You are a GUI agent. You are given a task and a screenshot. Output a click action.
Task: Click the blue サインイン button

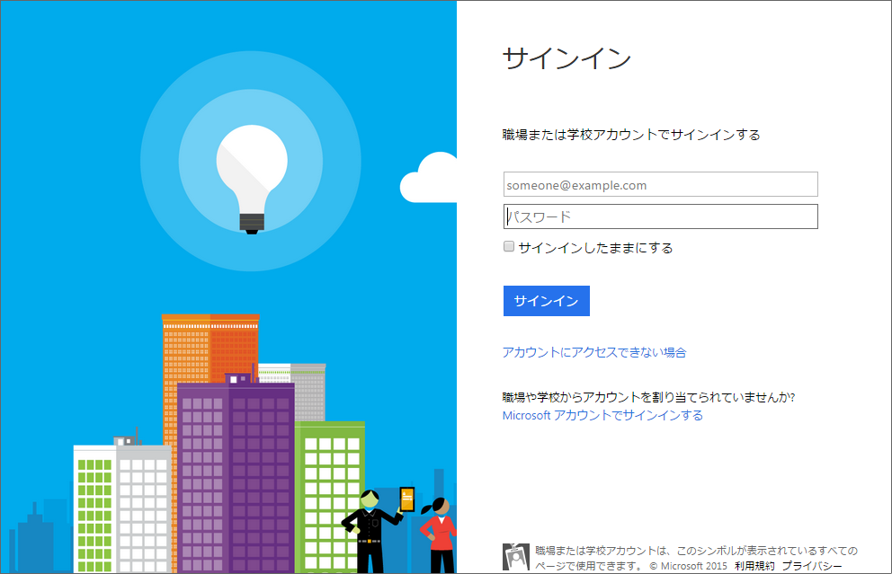(546, 301)
